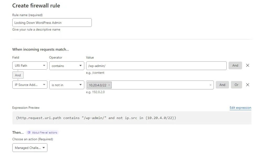Click the Rule name text field
Viewport: 268px width, 158px height.
(x=52, y=22)
